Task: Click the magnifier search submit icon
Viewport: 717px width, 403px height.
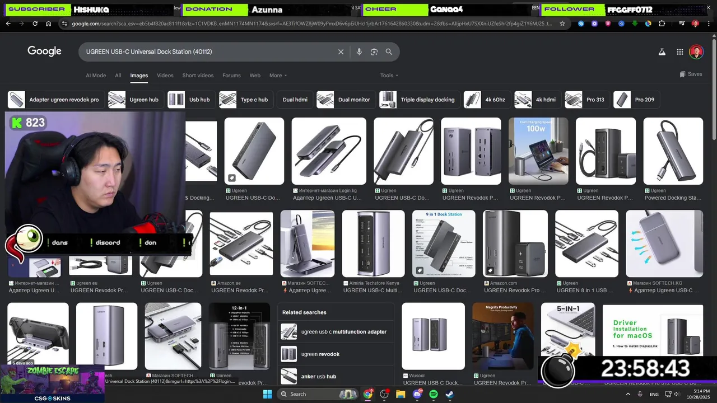Action: 389,51
